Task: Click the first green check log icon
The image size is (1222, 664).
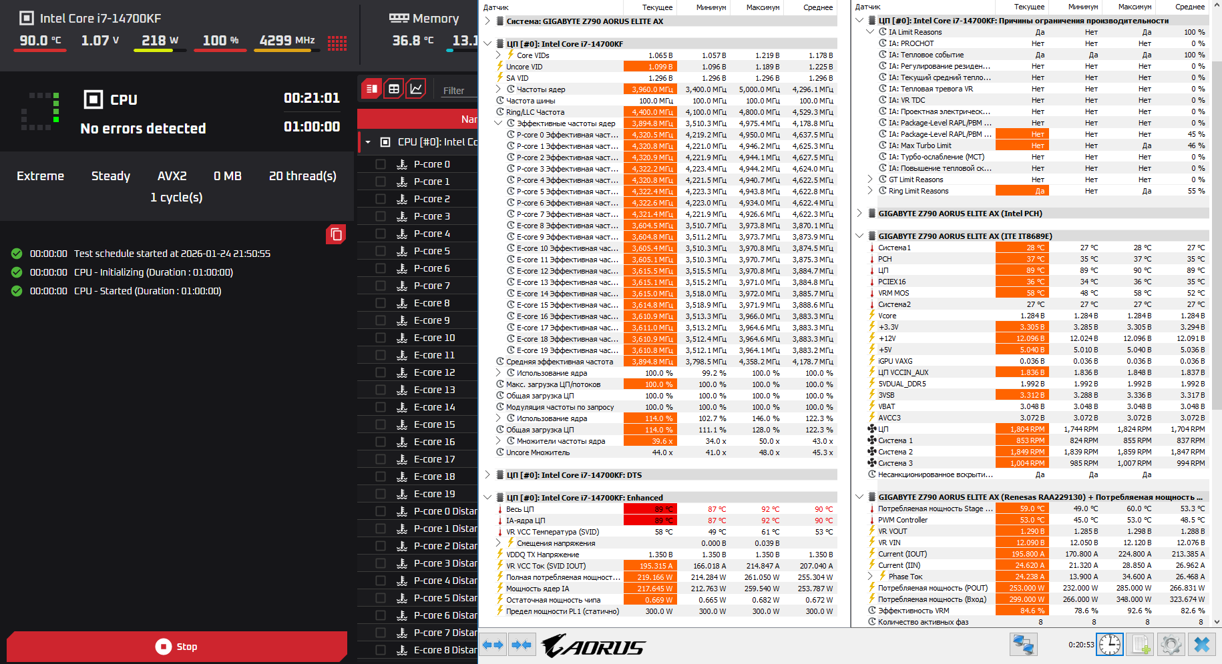Action: coord(17,254)
